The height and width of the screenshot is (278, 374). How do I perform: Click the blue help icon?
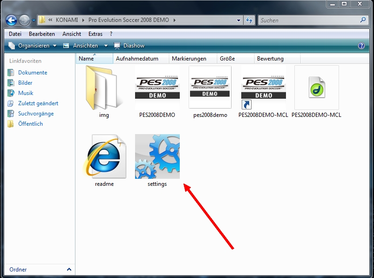point(361,46)
